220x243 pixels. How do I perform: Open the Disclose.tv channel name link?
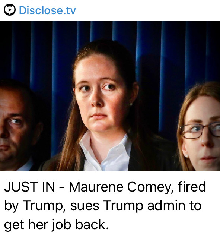coord(47,10)
